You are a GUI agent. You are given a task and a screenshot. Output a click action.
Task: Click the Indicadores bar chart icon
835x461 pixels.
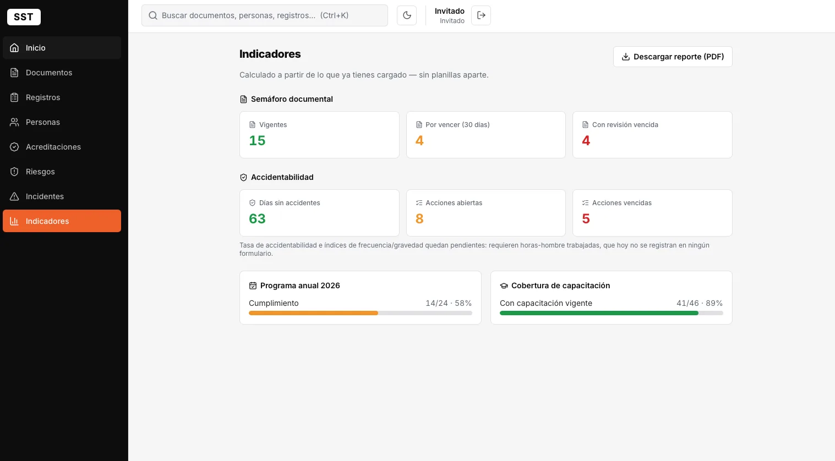[x=14, y=221]
